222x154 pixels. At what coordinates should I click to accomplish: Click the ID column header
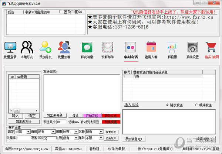pyautogui.click(x=12, y=77)
